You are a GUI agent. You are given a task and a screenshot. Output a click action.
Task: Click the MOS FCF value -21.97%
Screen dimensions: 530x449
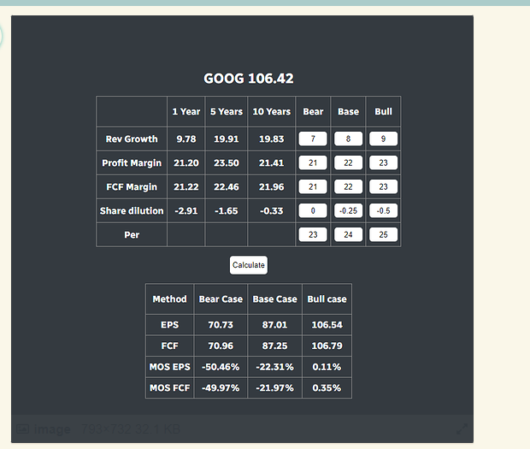(274, 387)
